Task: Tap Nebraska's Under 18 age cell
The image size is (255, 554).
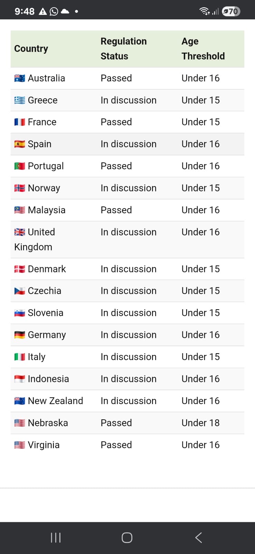Action: pyautogui.click(x=200, y=423)
